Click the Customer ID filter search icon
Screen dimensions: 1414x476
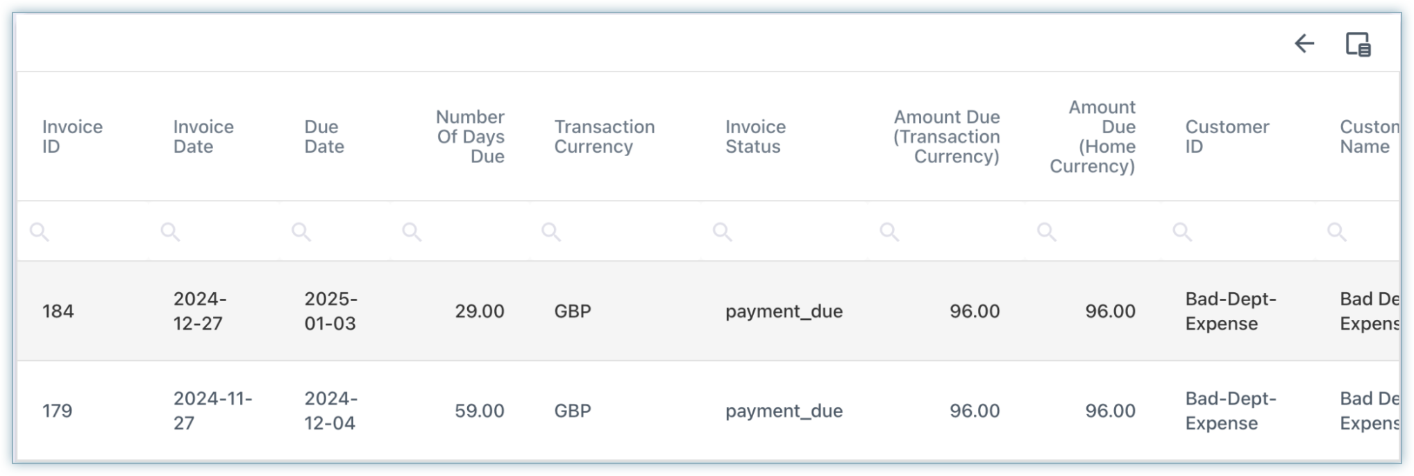tap(1182, 232)
